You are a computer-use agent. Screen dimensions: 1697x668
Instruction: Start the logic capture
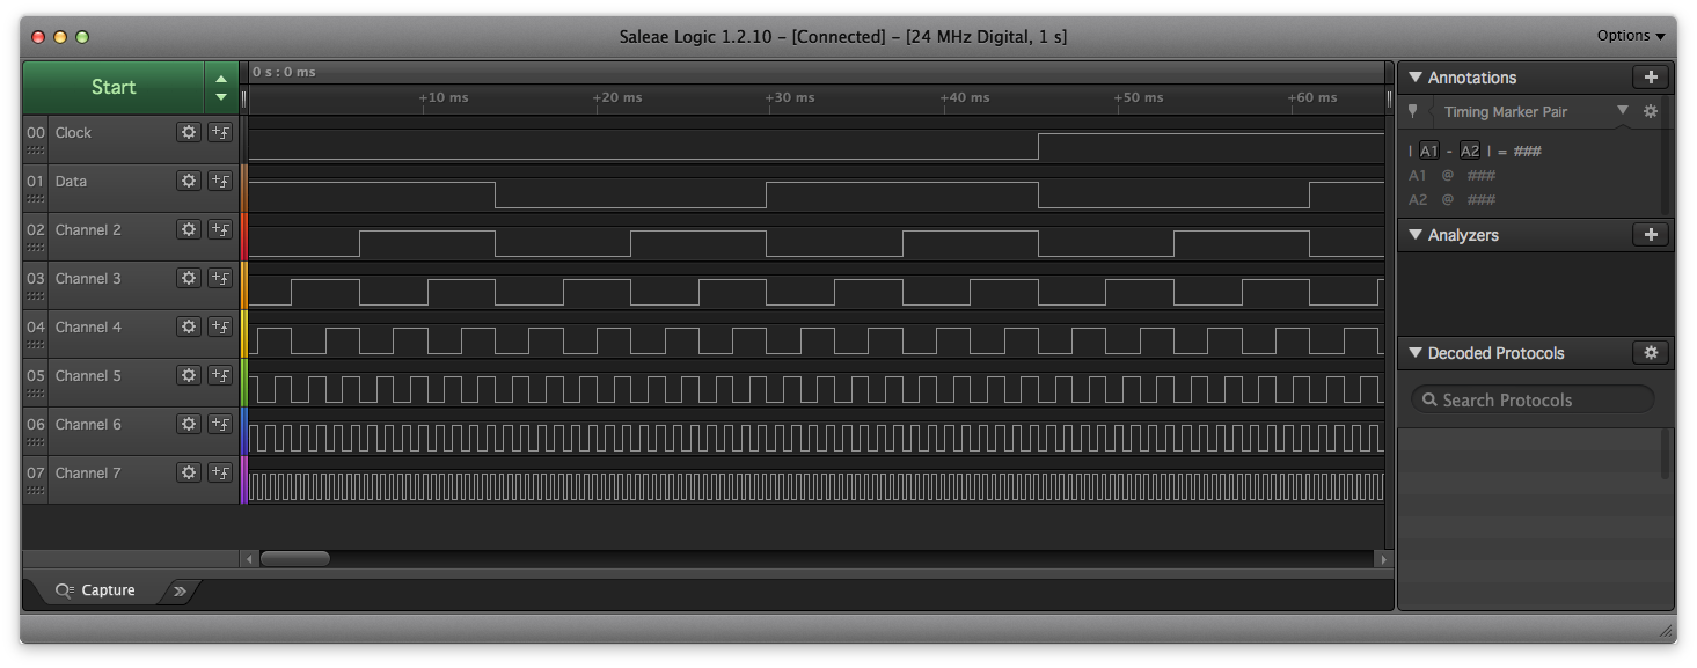tap(114, 87)
